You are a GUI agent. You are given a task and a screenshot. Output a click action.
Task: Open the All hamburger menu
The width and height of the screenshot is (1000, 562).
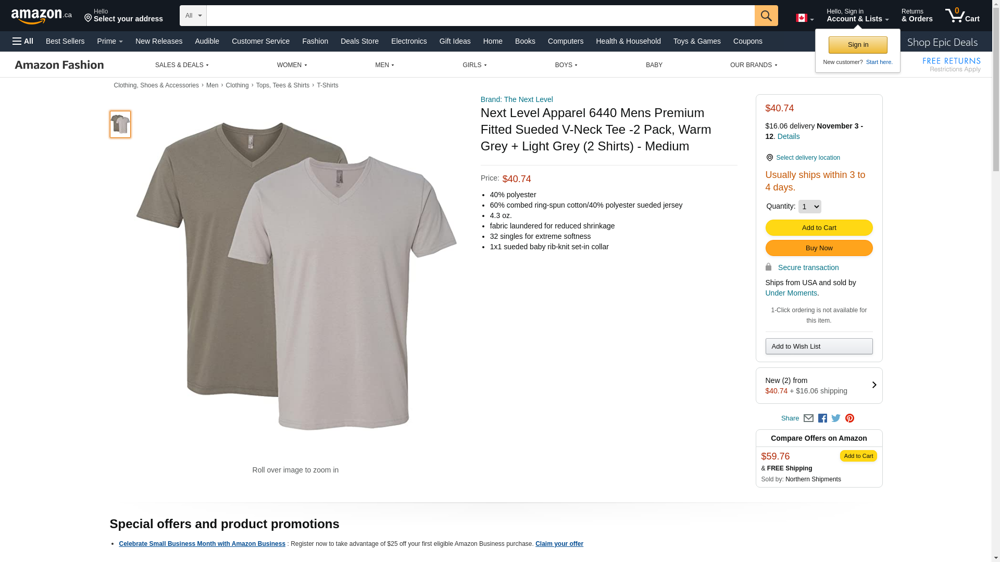pyautogui.click(x=23, y=41)
